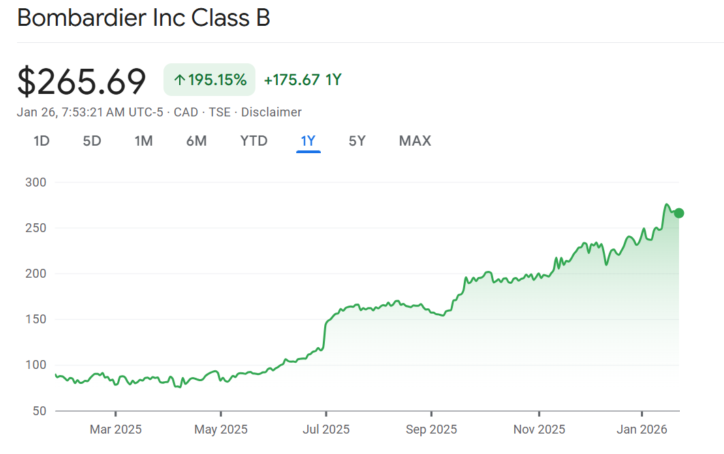Click the $265.69 price figure

82,81
